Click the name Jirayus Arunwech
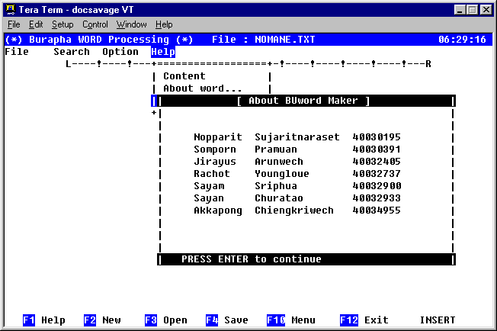Screen dimensions: 497x331 point(248,162)
